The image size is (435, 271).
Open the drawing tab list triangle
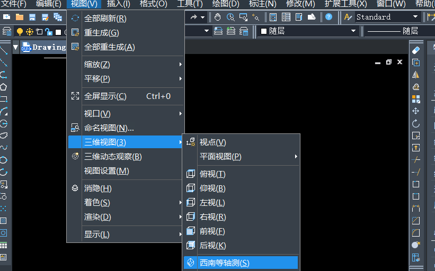(16, 48)
